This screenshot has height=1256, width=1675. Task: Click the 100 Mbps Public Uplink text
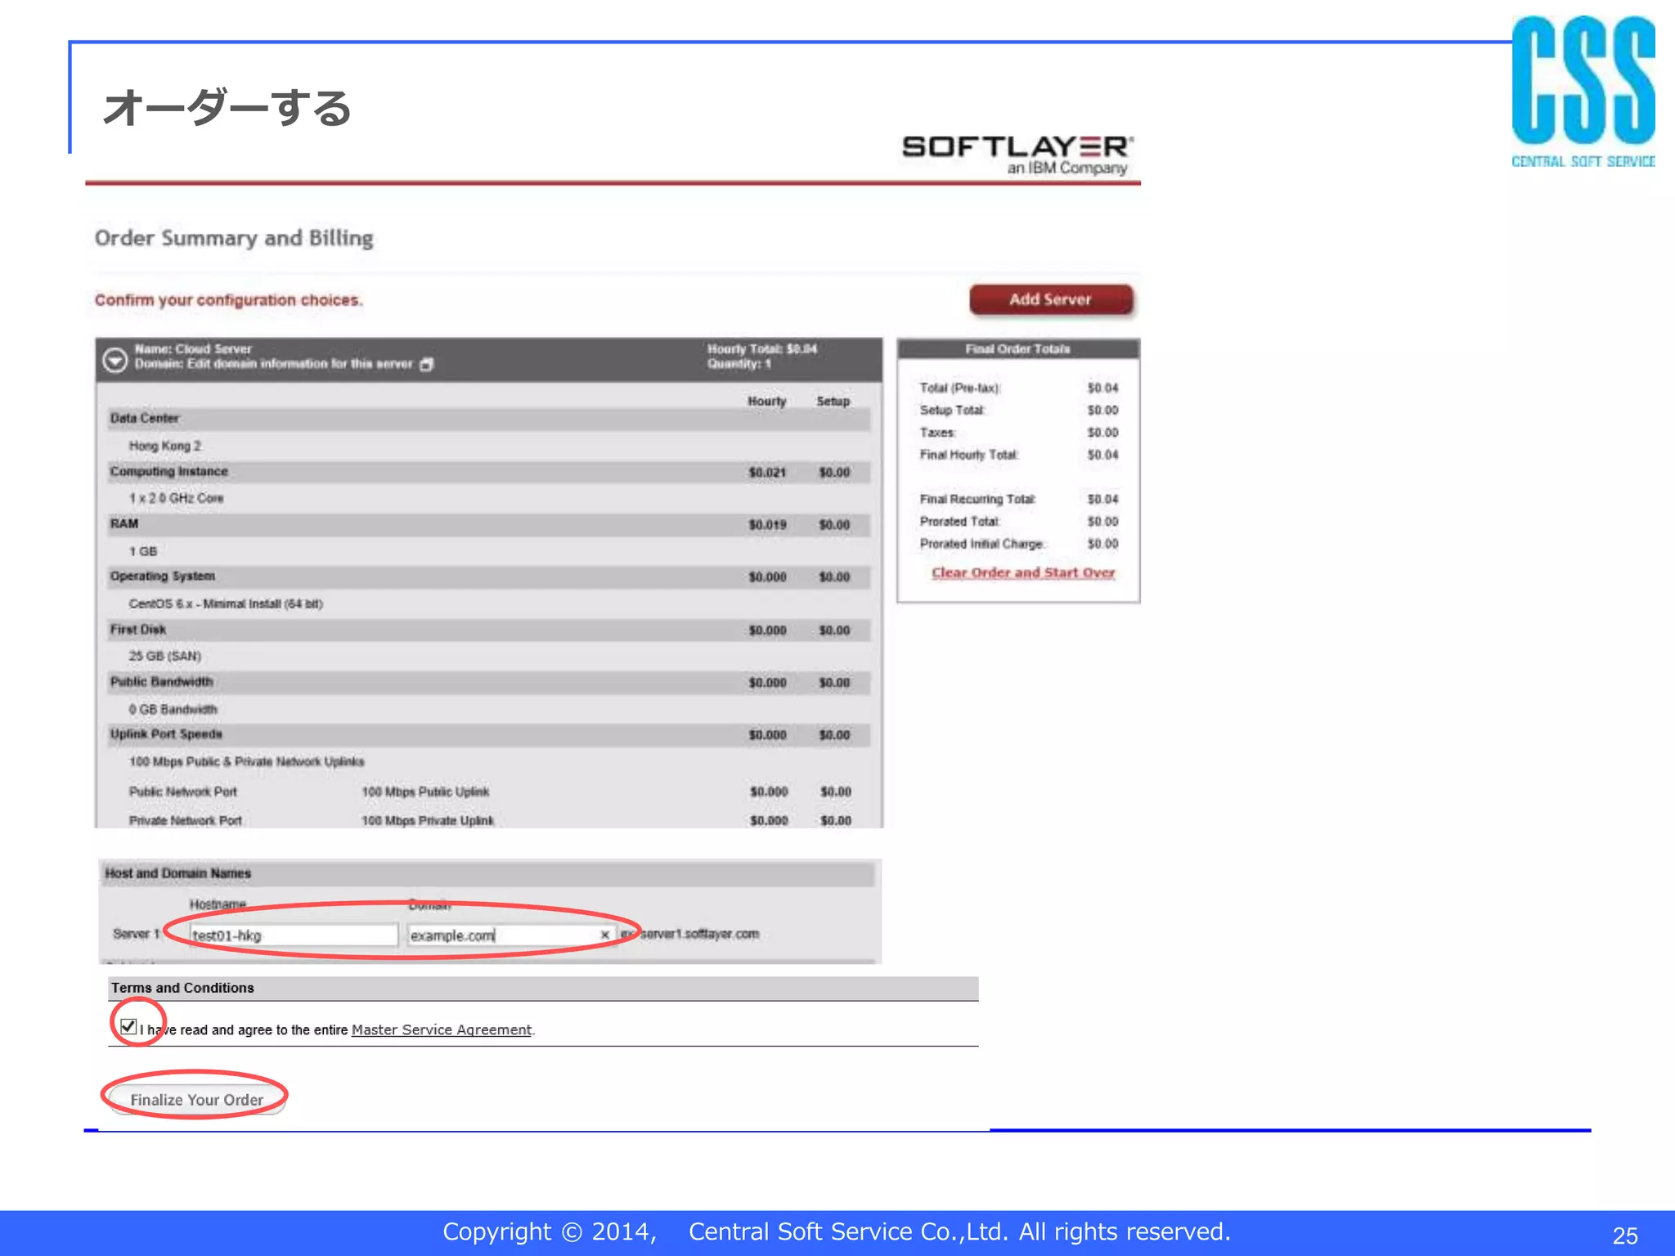425,792
